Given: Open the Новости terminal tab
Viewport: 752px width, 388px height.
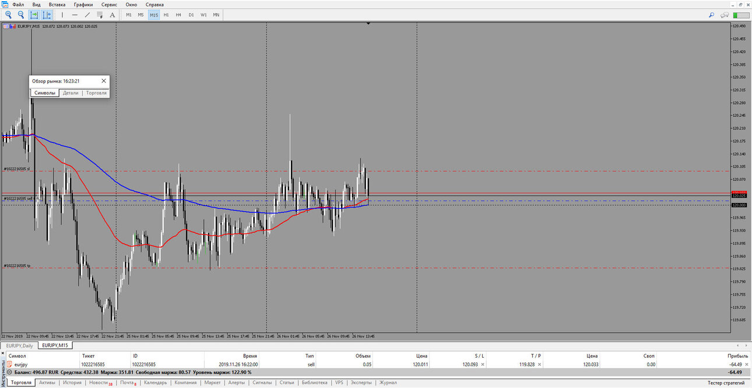Looking at the screenshot, I should click(100, 382).
